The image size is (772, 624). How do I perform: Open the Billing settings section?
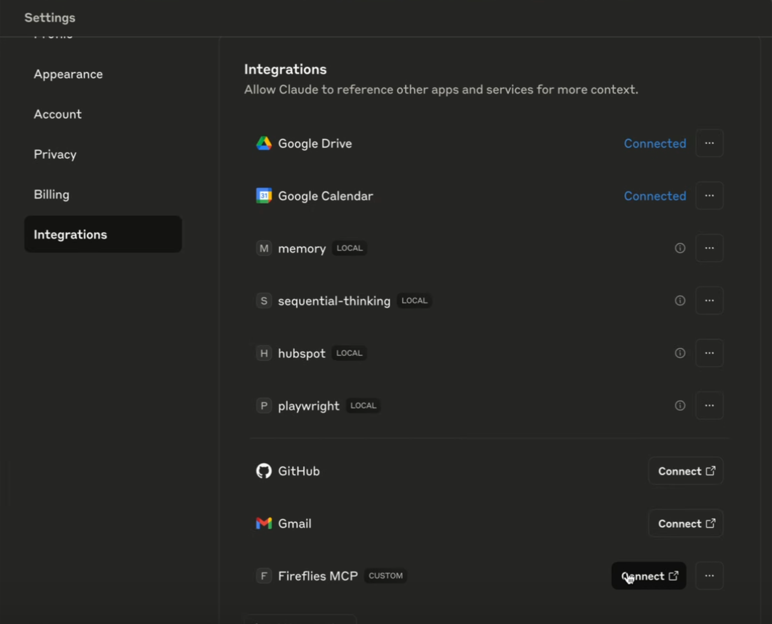point(51,194)
